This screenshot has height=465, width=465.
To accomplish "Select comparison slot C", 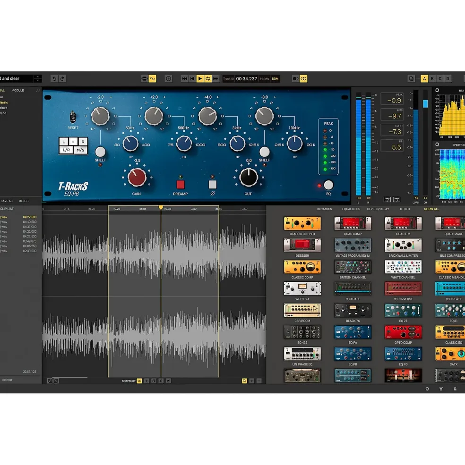I will tap(440, 78).
